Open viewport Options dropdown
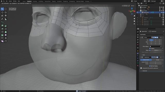Image resolution: width=165 pixels, height=92 pixels. (x=133, y=6)
